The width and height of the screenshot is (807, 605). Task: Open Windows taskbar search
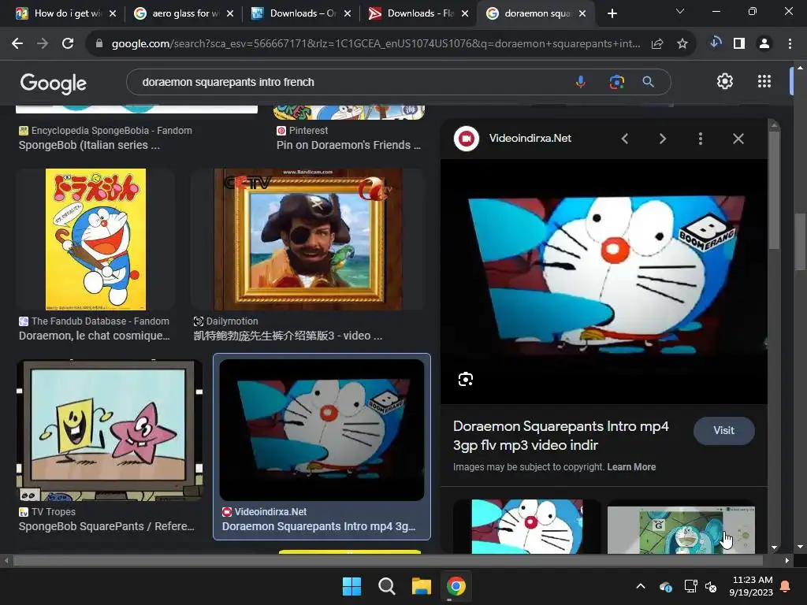click(386, 586)
